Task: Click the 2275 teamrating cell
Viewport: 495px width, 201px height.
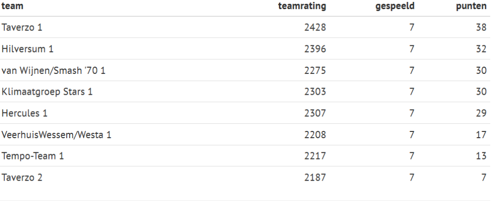Action: (x=315, y=71)
